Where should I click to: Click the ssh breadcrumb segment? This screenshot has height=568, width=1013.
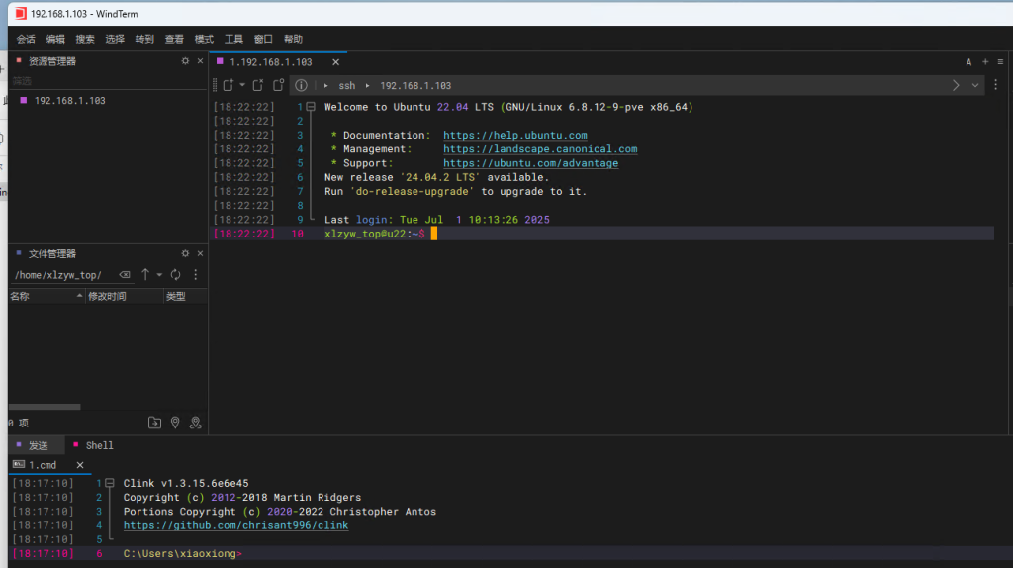347,85
